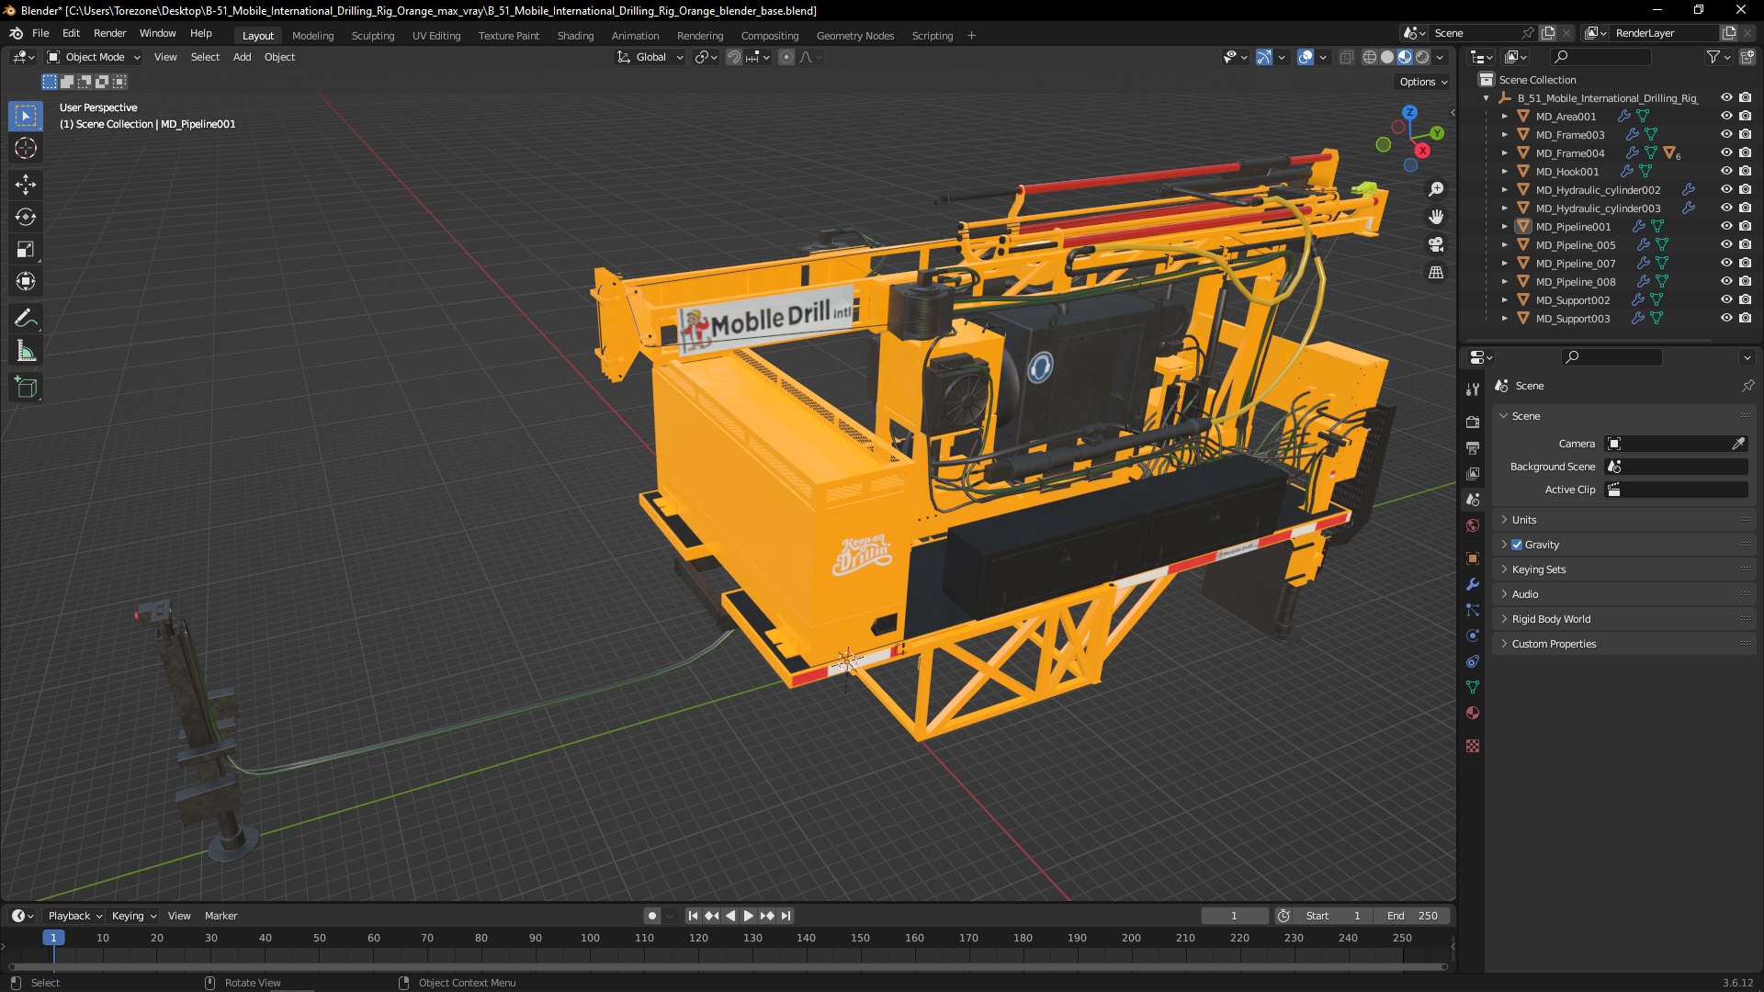The image size is (1764, 992).
Task: Select the Measure tool
Action: 26,351
